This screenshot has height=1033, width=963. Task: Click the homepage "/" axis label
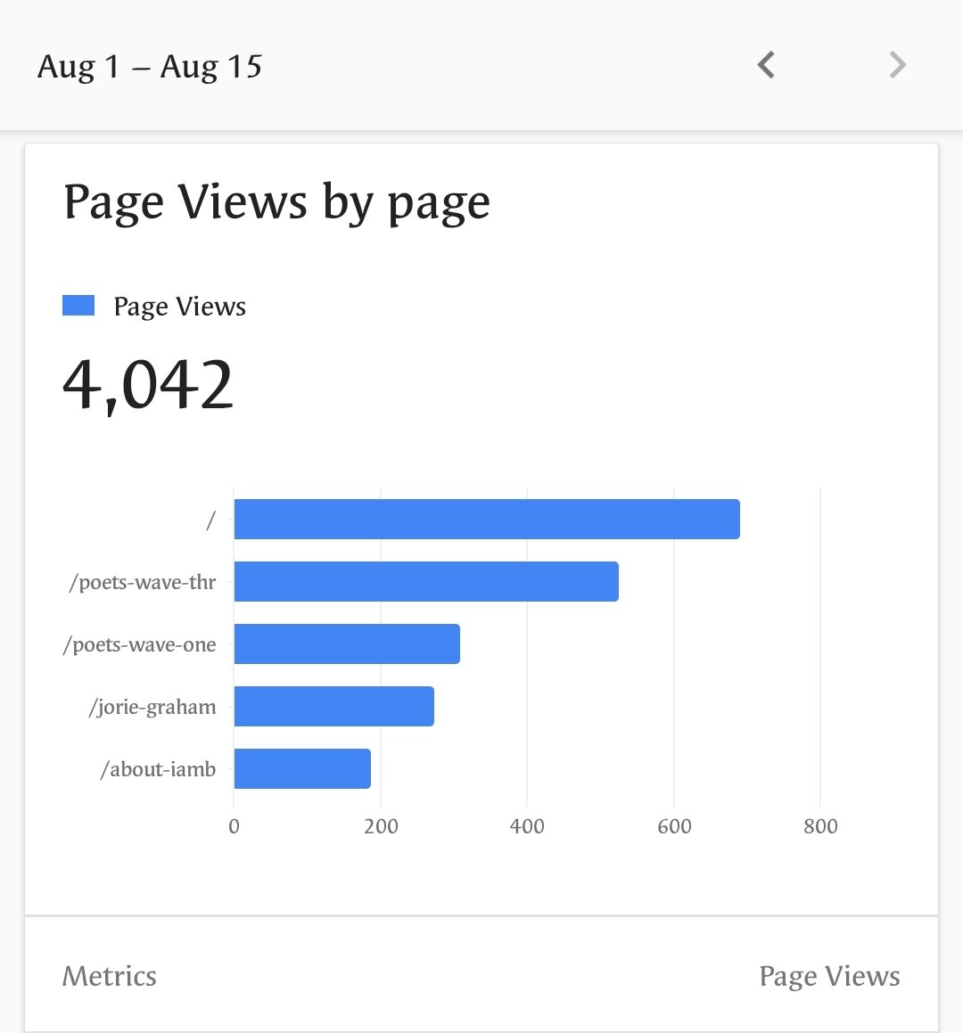click(x=210, y=520)
